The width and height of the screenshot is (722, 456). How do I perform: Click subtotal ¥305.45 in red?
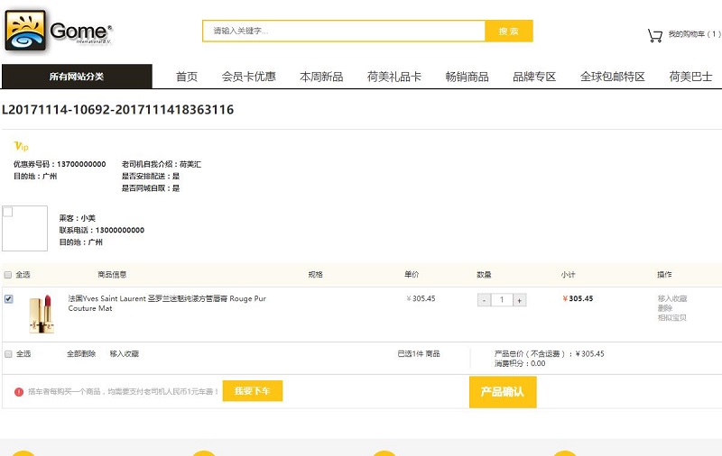coord(578,299)
